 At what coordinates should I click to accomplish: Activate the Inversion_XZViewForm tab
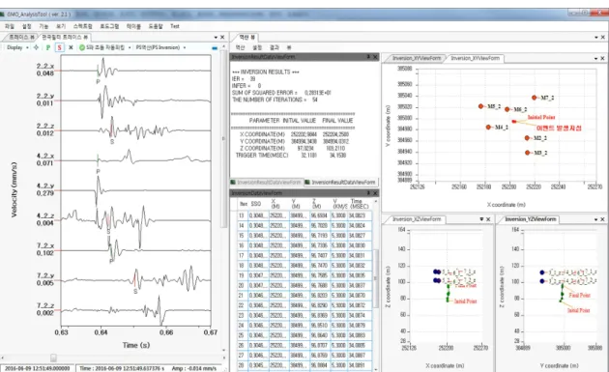click(x=417, y=219)
